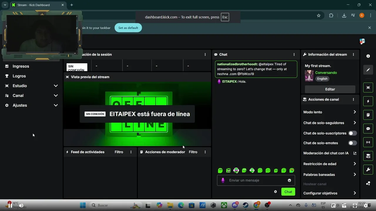376x211 pixels.
Task: Click the Windows taskbar Buscar search box
Action: 116,205
